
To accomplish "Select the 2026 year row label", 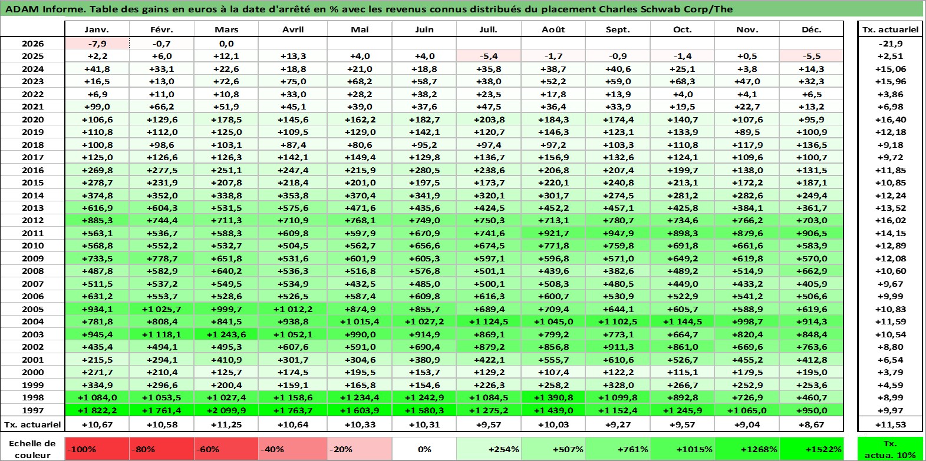I will (32, 44).
